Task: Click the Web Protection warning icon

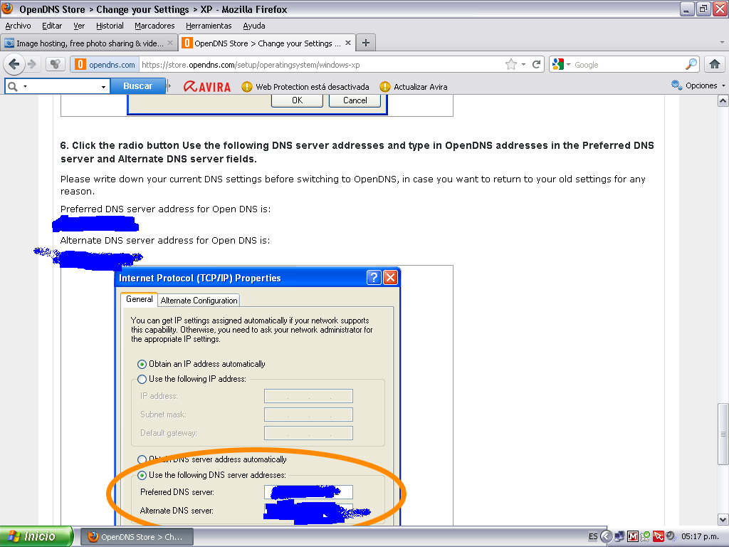Action: point(246,86)
